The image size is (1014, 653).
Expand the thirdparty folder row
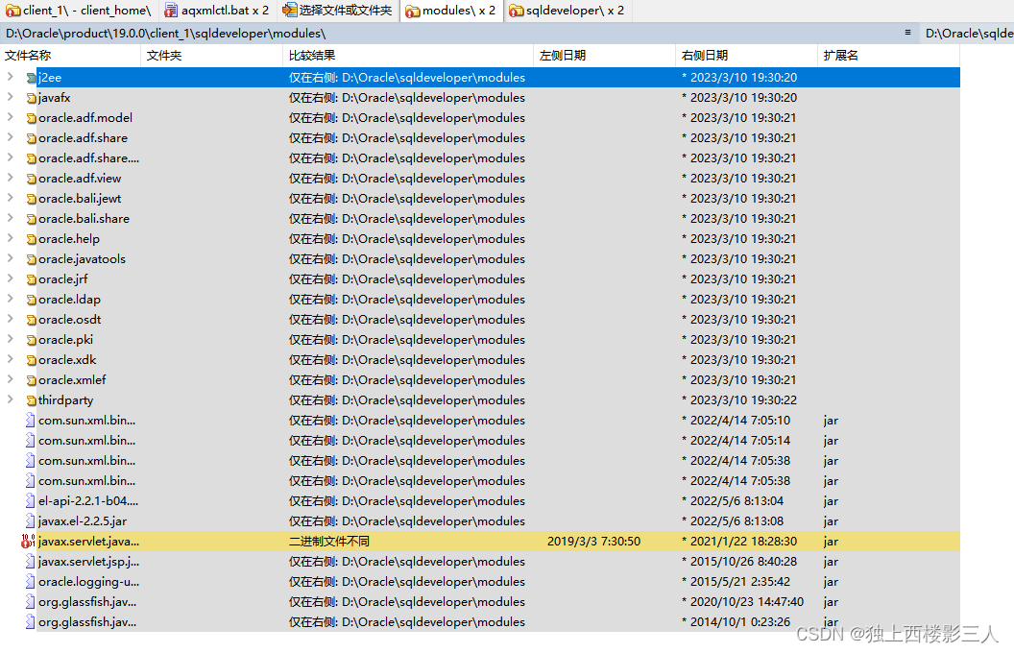pos(10,399)
